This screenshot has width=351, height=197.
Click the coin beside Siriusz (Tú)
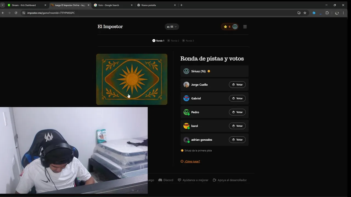click(x=209, y=71)
